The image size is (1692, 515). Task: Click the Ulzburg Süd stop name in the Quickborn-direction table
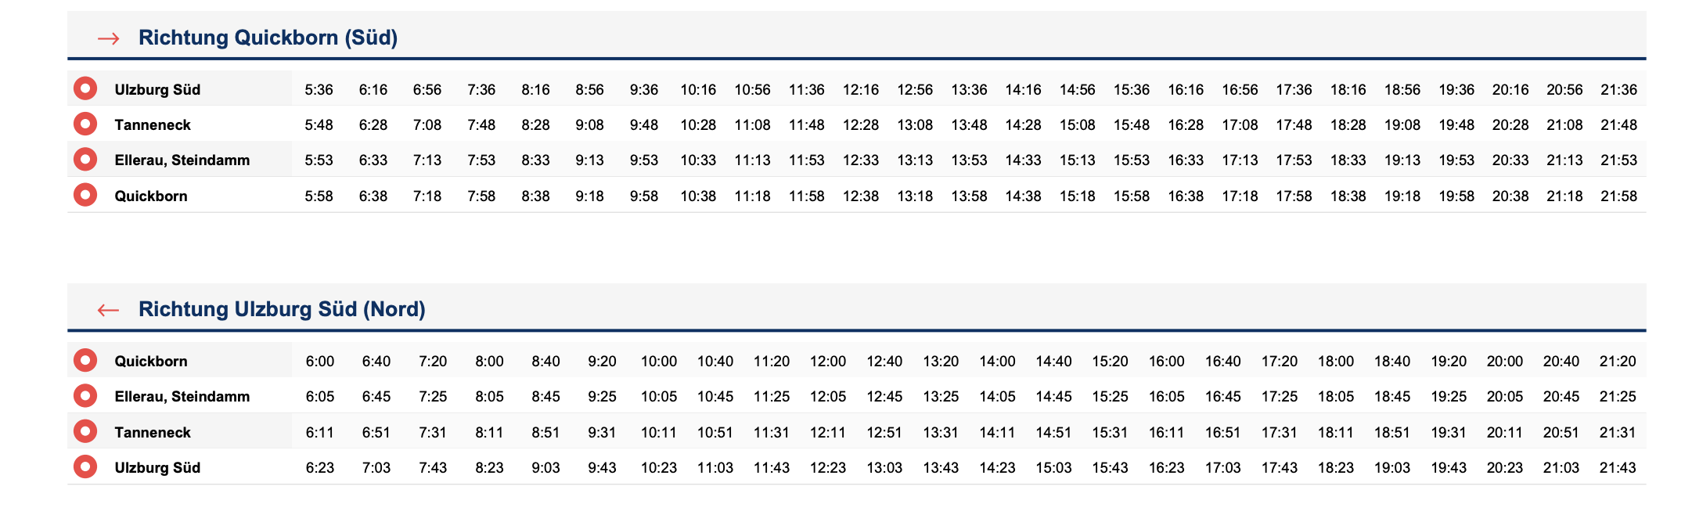point(157,90)
